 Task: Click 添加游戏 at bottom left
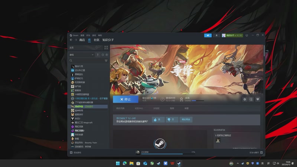(x=77, y=153)
